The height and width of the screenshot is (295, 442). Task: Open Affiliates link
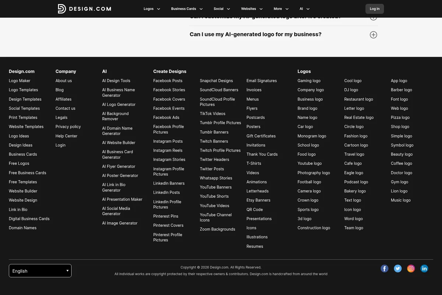click(x=63, y=99)
